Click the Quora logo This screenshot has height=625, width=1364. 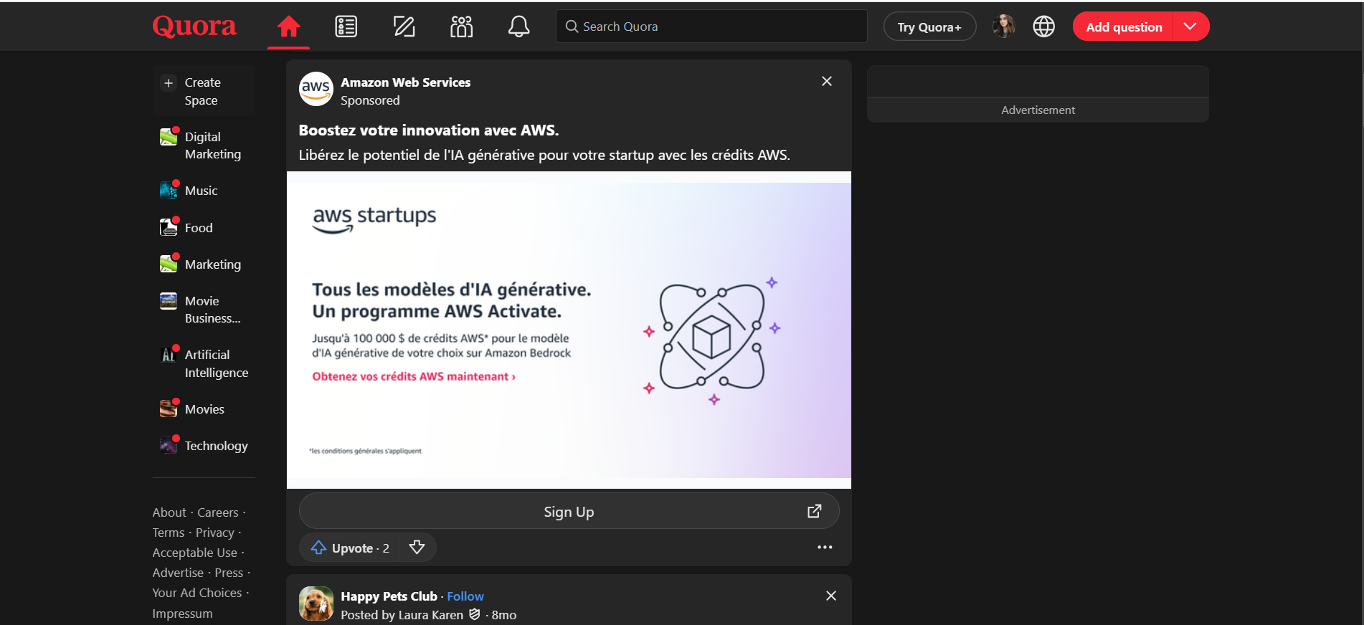pyautogui.click(x=194, y=27)
